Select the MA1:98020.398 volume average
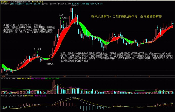Screen dimensions: 175x112 tap(24, 78)
